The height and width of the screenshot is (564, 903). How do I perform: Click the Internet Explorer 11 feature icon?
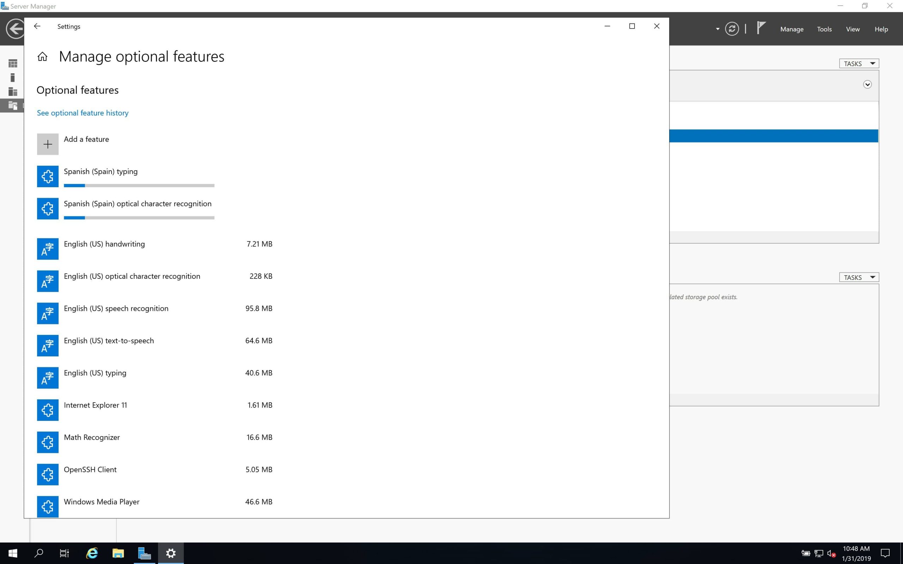point(48,410)
